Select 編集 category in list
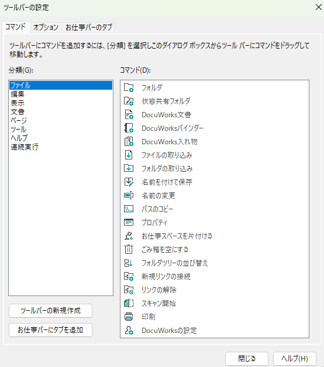This screenshot has height=367, width=324. (x=61, y=94)
